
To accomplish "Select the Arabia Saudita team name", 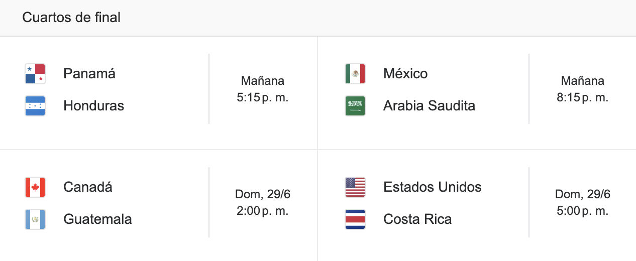I will coord(429,106).
